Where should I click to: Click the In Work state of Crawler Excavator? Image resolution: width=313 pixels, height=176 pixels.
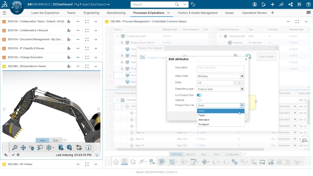pos(167,36)
